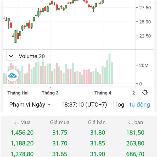Toggle tự động auto scale
Image resolution: width=157 pixels, height=157 pixels.
(x=140, y=105)
